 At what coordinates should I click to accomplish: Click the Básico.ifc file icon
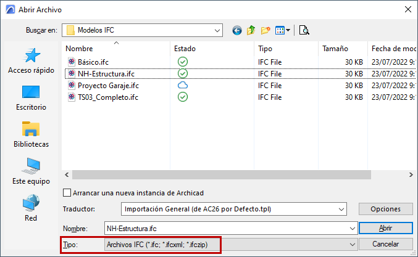[72, 62]
